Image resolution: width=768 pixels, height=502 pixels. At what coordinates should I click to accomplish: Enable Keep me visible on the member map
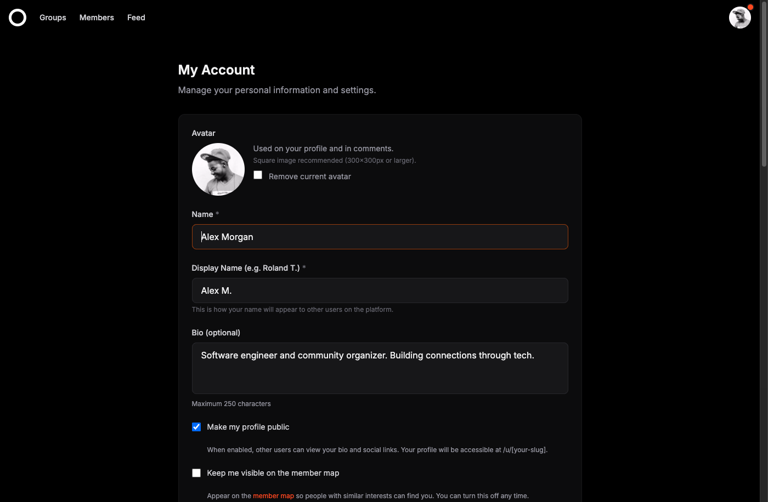[x=196, y=472]
